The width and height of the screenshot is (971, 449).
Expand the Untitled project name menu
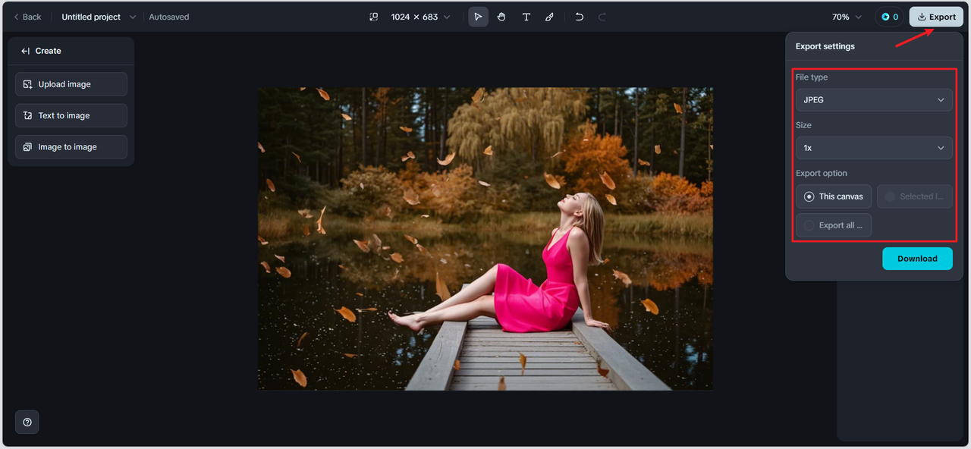point(133,17)
